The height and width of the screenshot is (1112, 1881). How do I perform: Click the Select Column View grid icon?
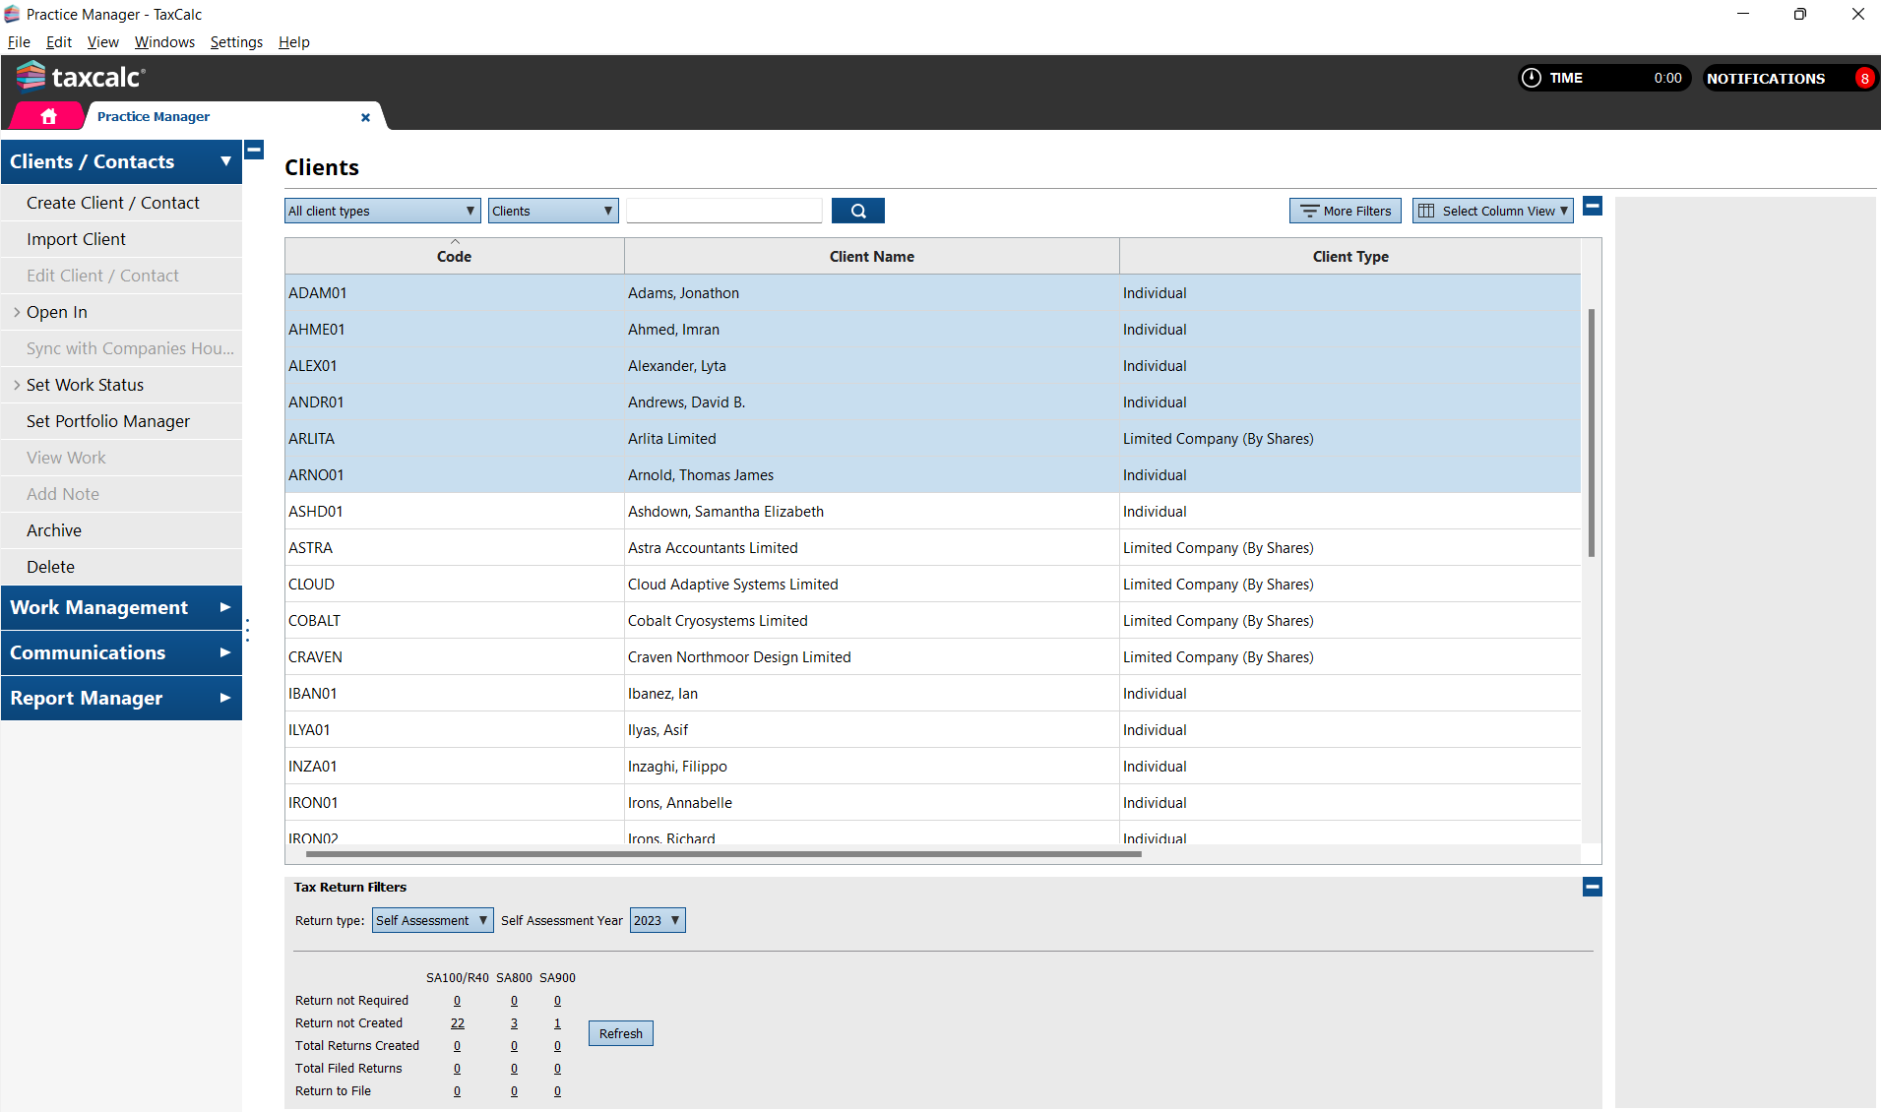click(x=1427, y=210)
